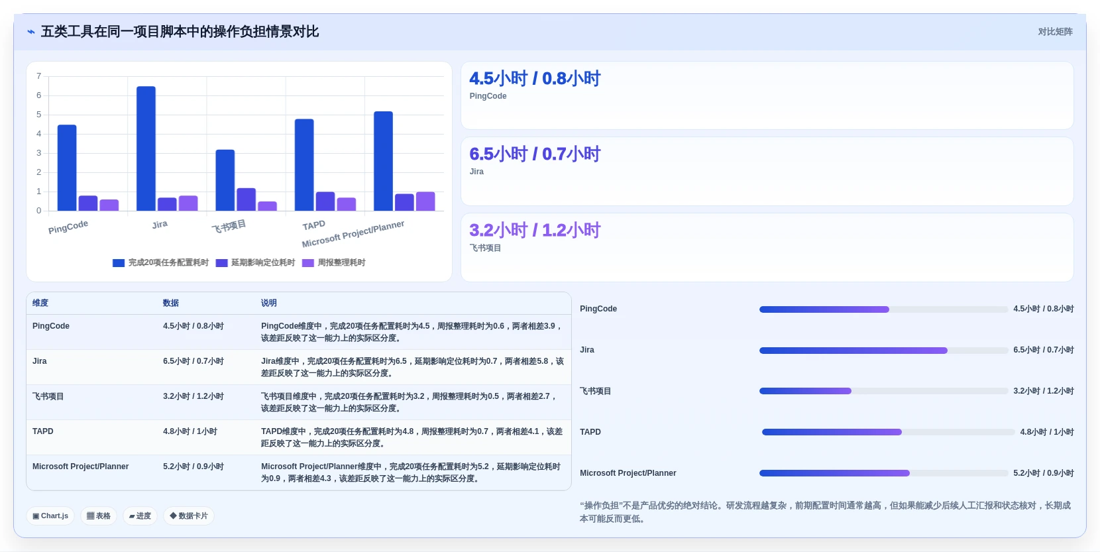This screenshot has width=1100, height=552.
Task: Click the 数据卡片 tag chip
Action: point(189,516)
